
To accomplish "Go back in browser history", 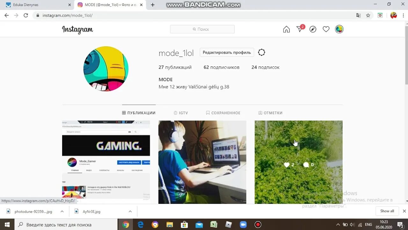I will [x=7, y=15].
